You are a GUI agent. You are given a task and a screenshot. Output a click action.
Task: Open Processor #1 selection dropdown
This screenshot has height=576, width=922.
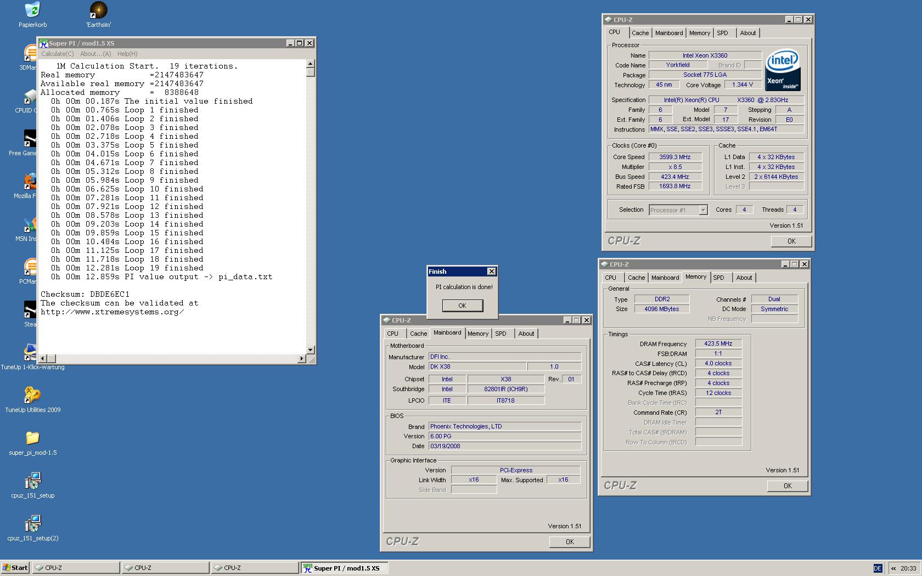[x=703, y=210]
